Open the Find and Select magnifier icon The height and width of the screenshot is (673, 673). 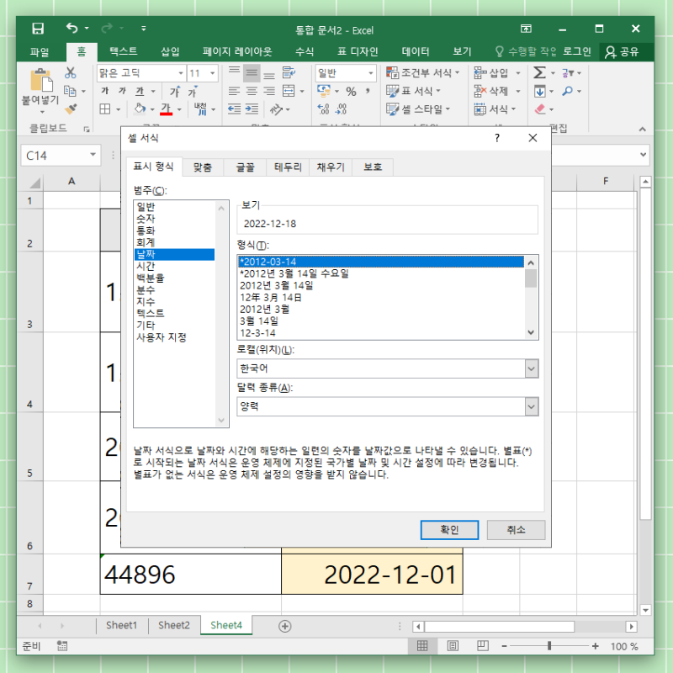pyautogui.click(x=567, y=91)
